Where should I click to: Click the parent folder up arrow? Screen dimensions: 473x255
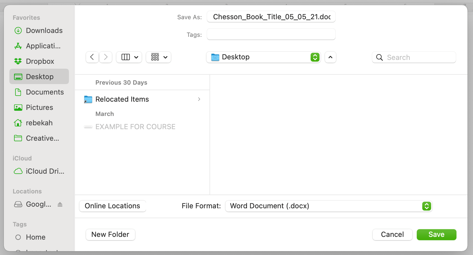[x=330, y=57]
